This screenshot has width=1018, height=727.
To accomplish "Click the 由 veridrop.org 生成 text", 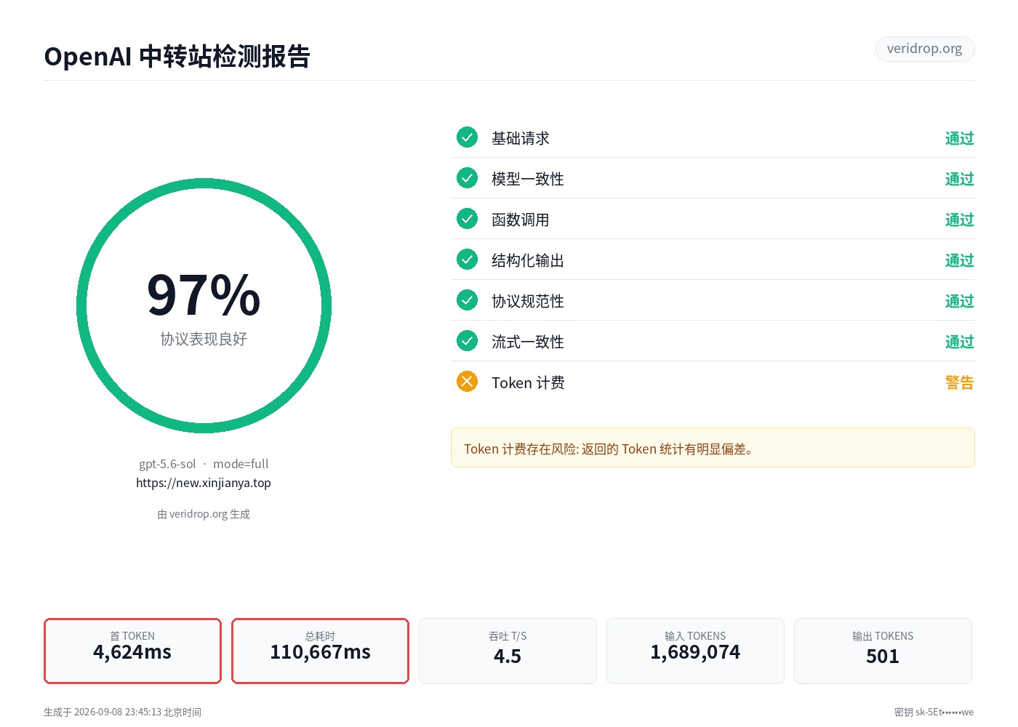I will tap(204, 514).
